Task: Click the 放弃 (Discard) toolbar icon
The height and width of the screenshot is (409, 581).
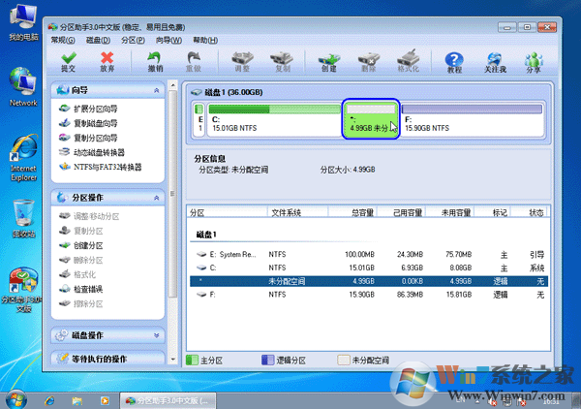Action: (x=107, y=61)
